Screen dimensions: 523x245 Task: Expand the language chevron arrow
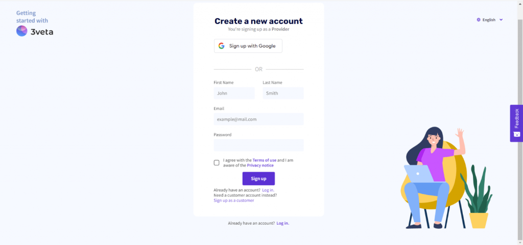coord(501,20)
